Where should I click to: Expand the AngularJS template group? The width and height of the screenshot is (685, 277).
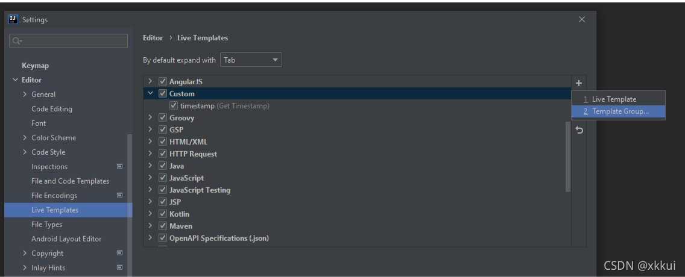point(150,81)
